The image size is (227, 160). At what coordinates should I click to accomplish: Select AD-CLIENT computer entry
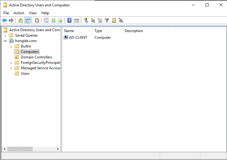[78, 38]
